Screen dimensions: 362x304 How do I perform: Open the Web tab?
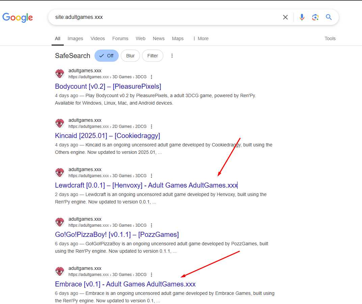pos(141,38)
